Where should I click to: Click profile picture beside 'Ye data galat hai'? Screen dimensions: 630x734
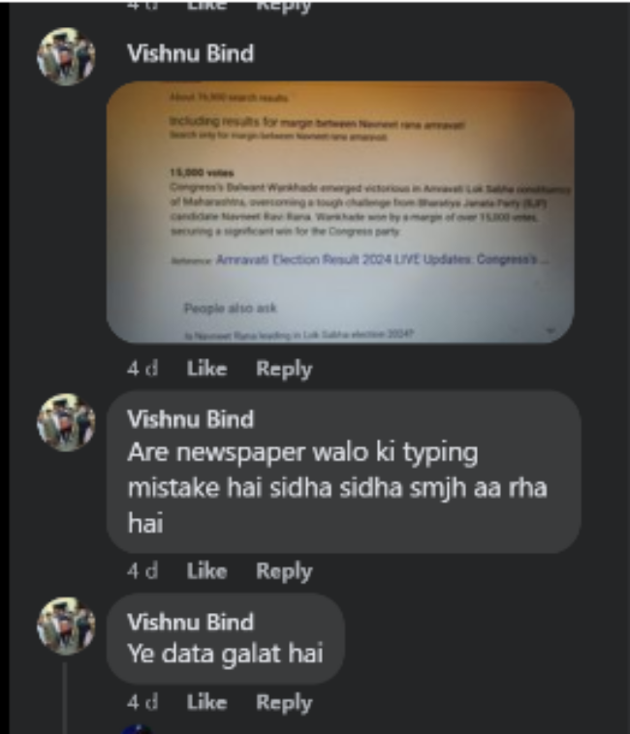coord(66,626)
